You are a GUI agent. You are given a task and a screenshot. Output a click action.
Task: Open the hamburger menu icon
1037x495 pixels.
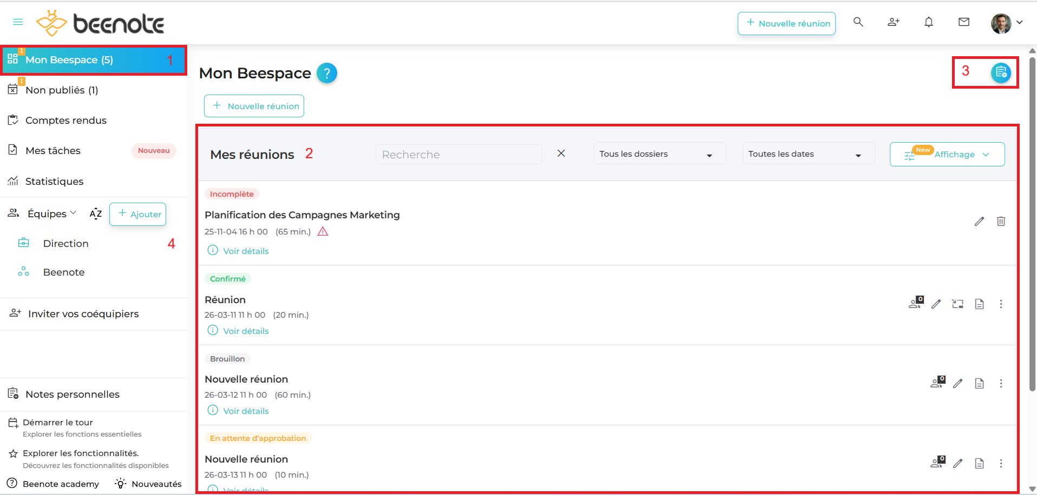pyautogui.click(x=18, y=22)
